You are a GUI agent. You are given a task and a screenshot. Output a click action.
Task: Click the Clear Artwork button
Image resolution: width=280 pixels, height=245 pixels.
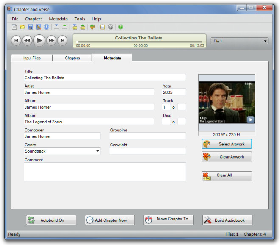(x=227, y=157)
